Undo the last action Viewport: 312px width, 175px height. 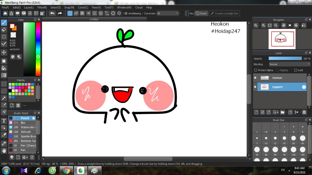(x=52, y=13)
